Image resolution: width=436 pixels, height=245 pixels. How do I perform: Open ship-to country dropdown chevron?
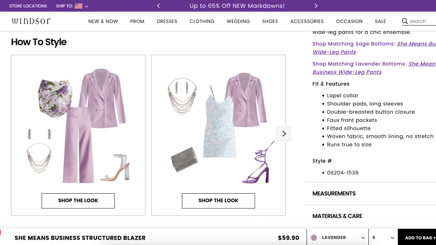86,6
